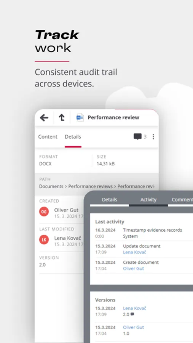Click Lena Kovač name under Last Modified
This screenshot has width=193, height=343.
pos(67,238)
